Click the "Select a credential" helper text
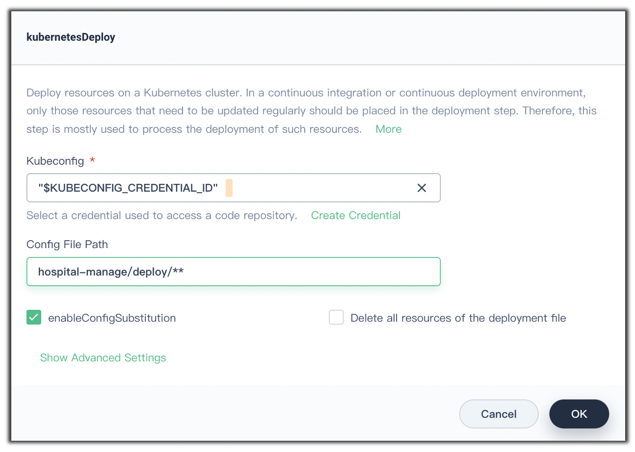 point(162,216)
